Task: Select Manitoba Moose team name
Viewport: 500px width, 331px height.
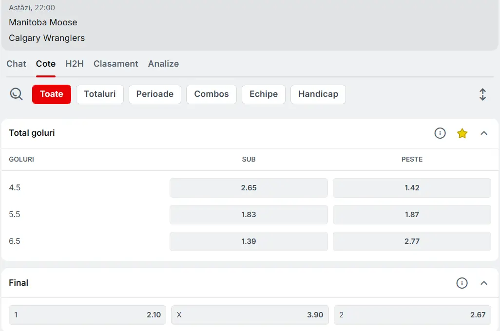Action: tap(43, 22)
